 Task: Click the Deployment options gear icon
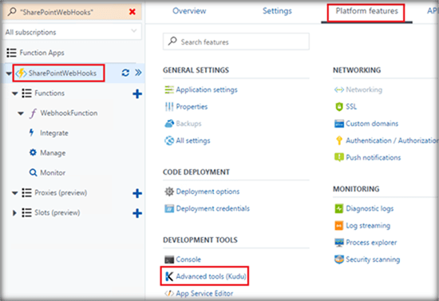pyautogui.click(x=169, y=192)
